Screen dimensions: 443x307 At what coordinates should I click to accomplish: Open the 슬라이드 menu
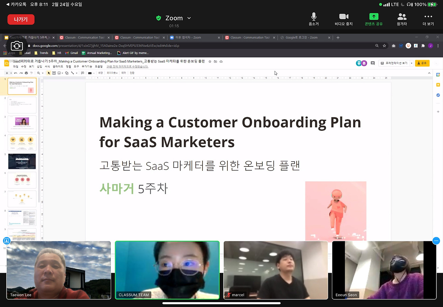pyautogui.click(x=58, y=66)
